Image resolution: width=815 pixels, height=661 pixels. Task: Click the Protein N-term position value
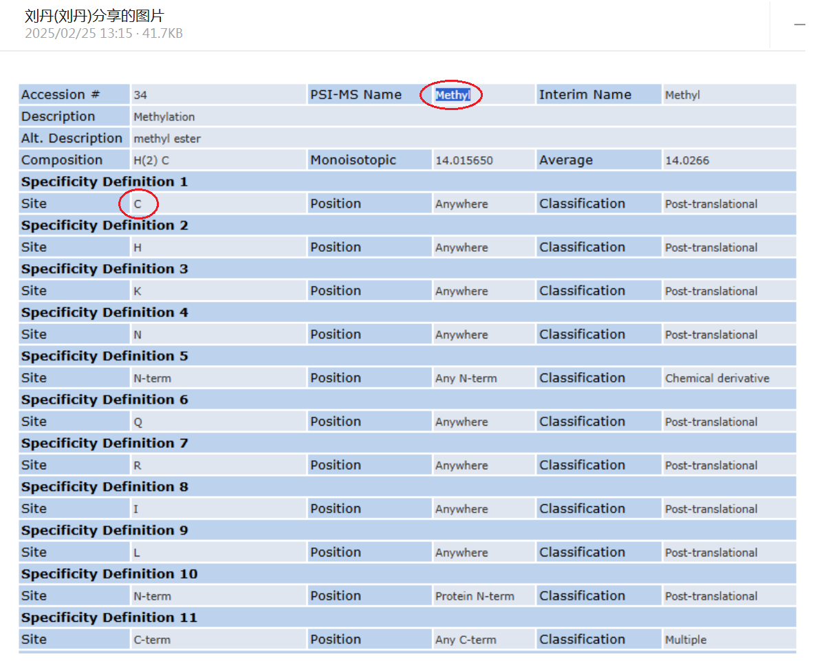(x=475, y=596)
